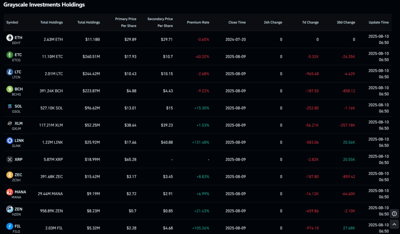This screenshot has width=400, height=234.
Task: Select the 2.63M ETH holdings cell
Action: pyautogui.click(x=53, y=40)
